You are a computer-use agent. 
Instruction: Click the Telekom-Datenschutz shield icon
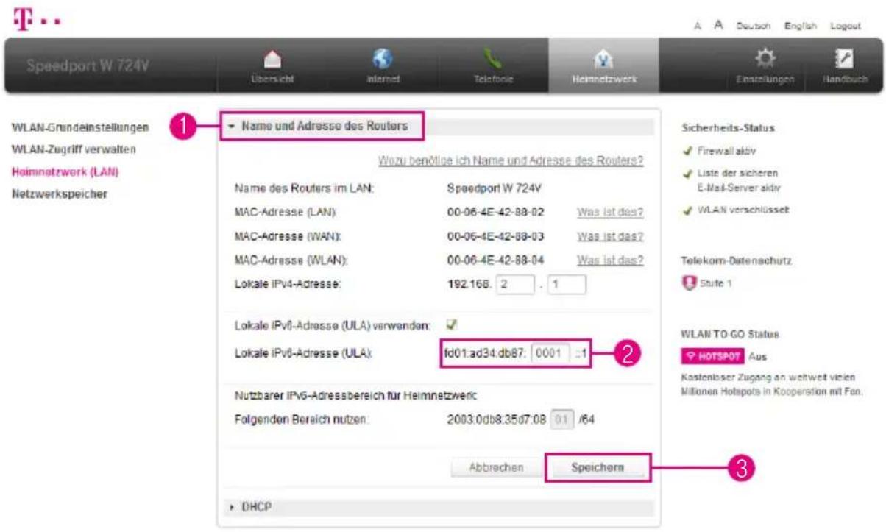(x=690, y=282)
